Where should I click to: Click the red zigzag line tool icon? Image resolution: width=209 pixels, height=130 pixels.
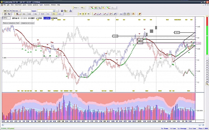point(111,14)
